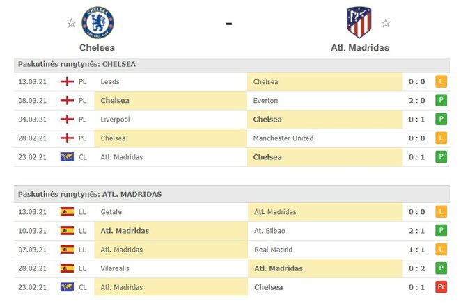Open the Atl. Madridas team name link
The width and height of the screenshot is (461, 308).
359,48
